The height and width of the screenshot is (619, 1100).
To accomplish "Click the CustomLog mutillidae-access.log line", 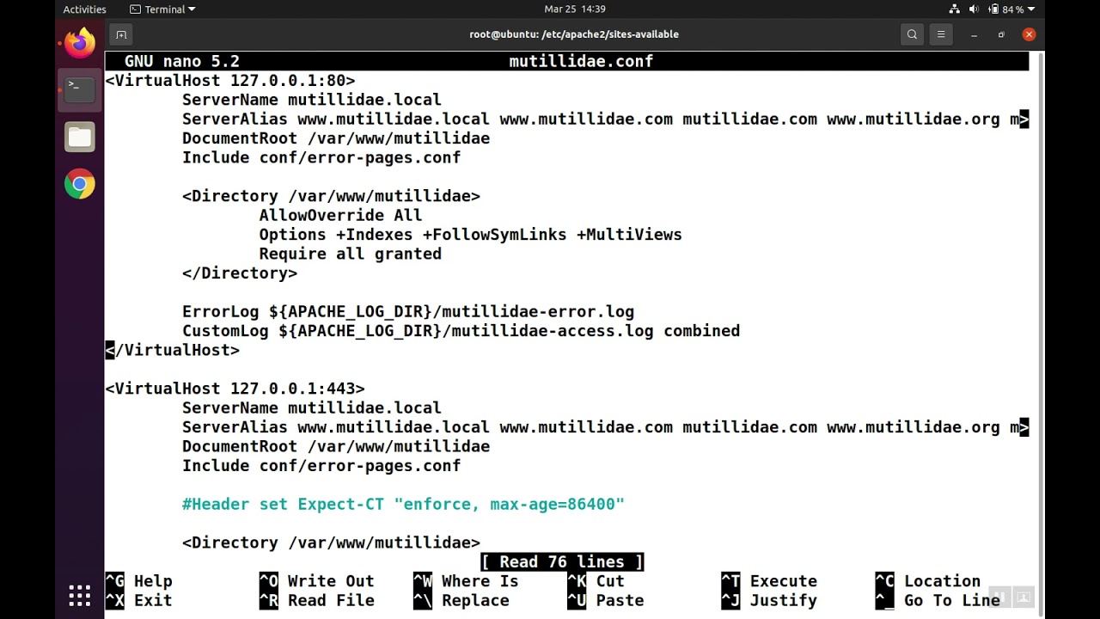I will pos(461,331).
